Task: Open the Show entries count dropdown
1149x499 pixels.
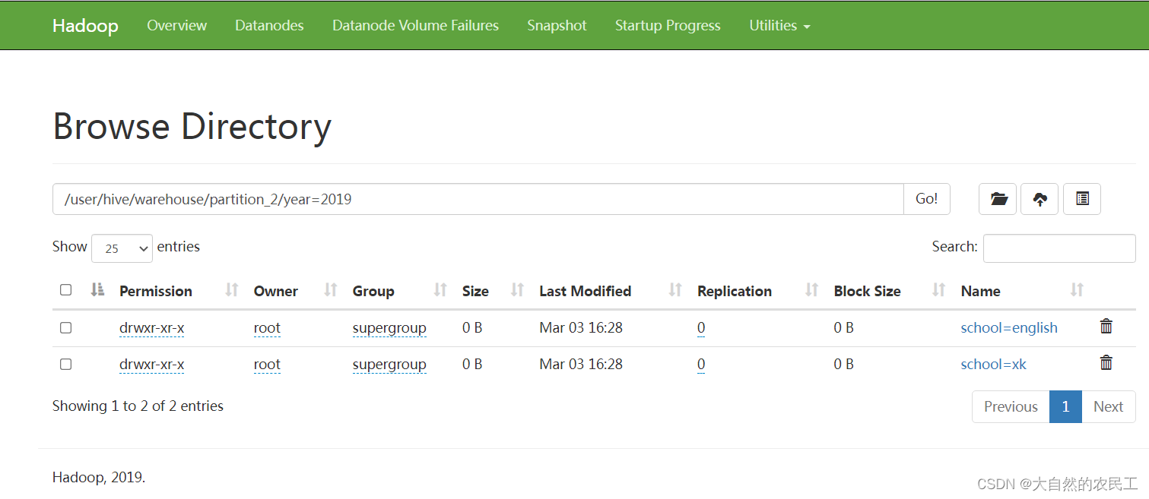Action: coord(122,248)
